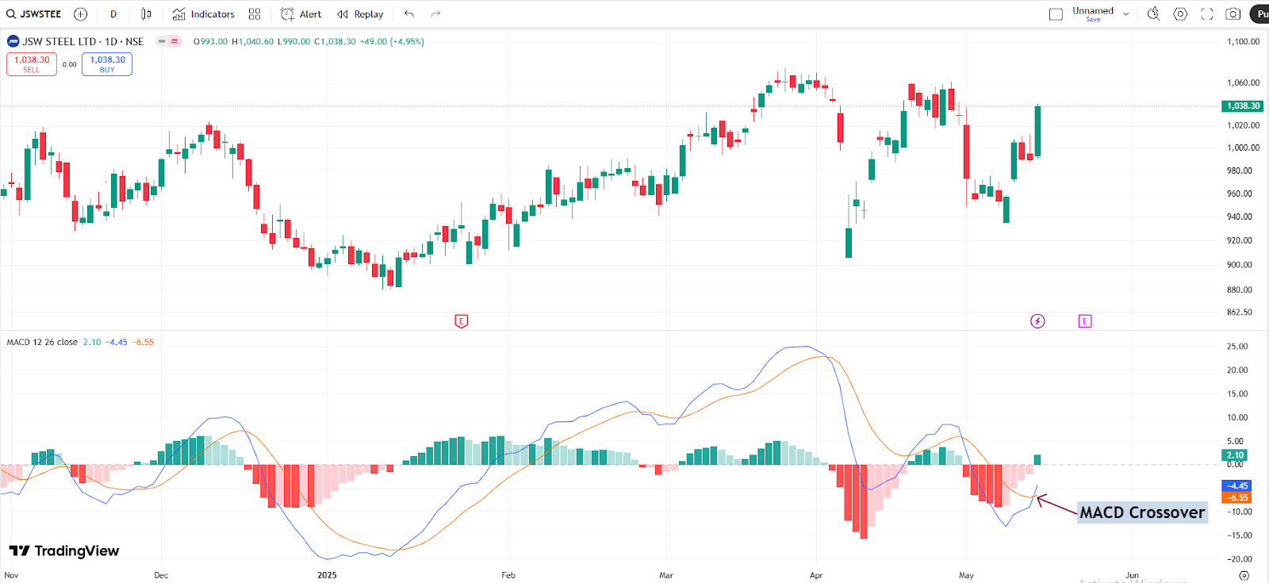The height and width of the screenshot is (583, 1269).
Task: Expand the Unnamed layout dropdown arrow
Action: pos(1125,14)
